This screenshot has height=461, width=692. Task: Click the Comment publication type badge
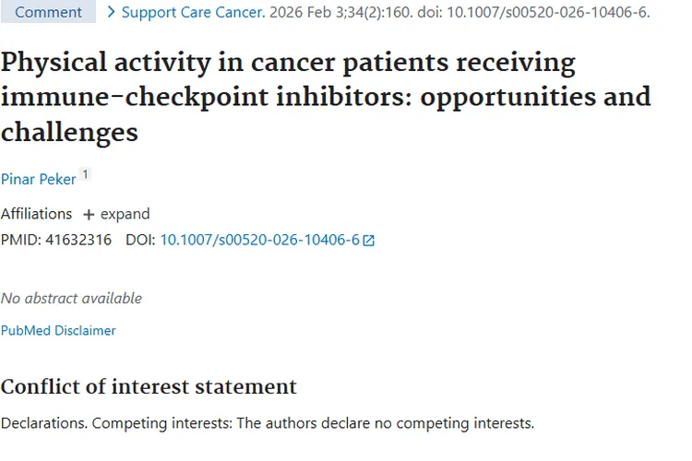pos(48,12)
